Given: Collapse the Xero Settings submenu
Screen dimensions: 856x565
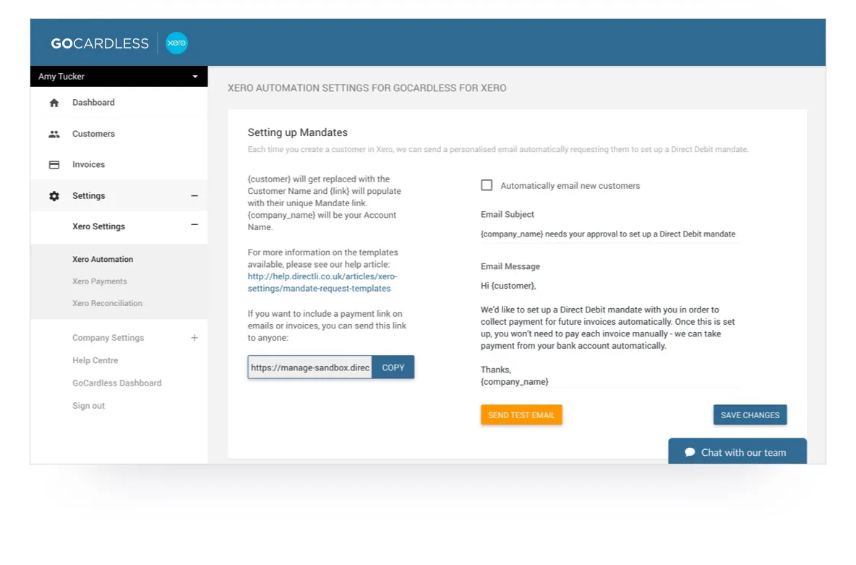Looking at the screenshot, I should coord(194,226).
